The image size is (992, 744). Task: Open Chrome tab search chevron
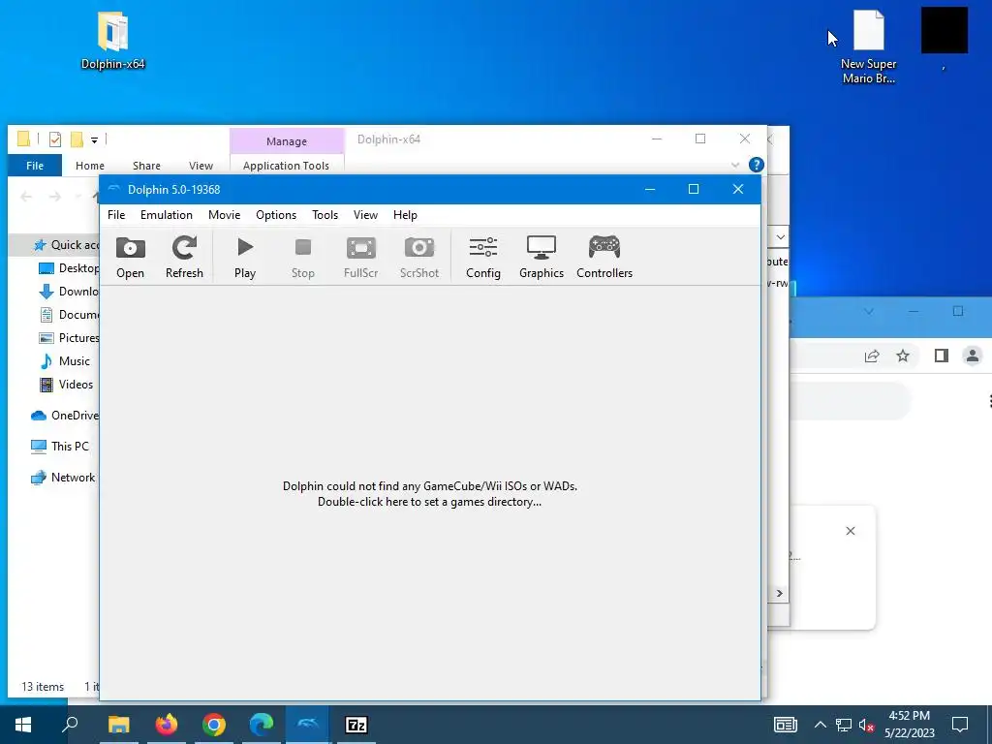pos(869,311)
